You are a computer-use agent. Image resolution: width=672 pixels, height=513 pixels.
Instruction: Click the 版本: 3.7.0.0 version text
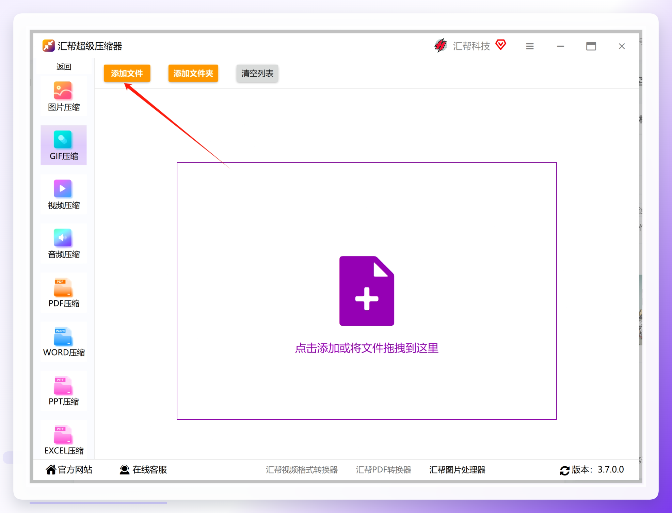(x=598, y=470)
